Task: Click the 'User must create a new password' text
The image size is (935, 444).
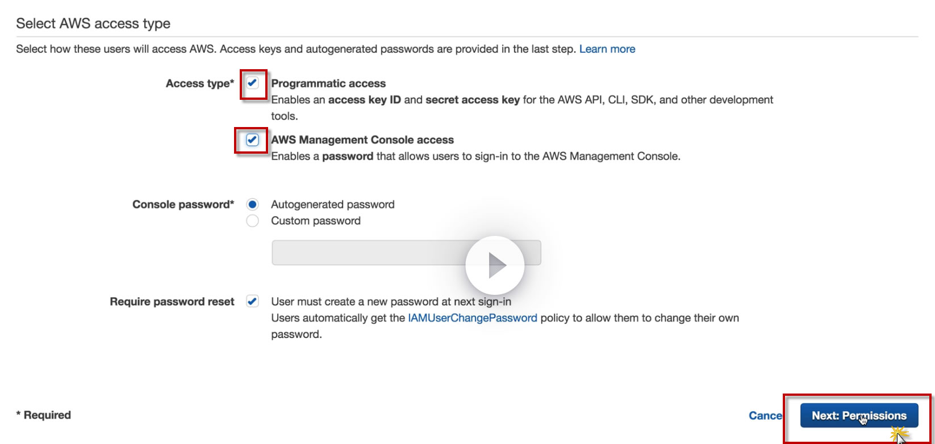Action: tap(391, 302)
